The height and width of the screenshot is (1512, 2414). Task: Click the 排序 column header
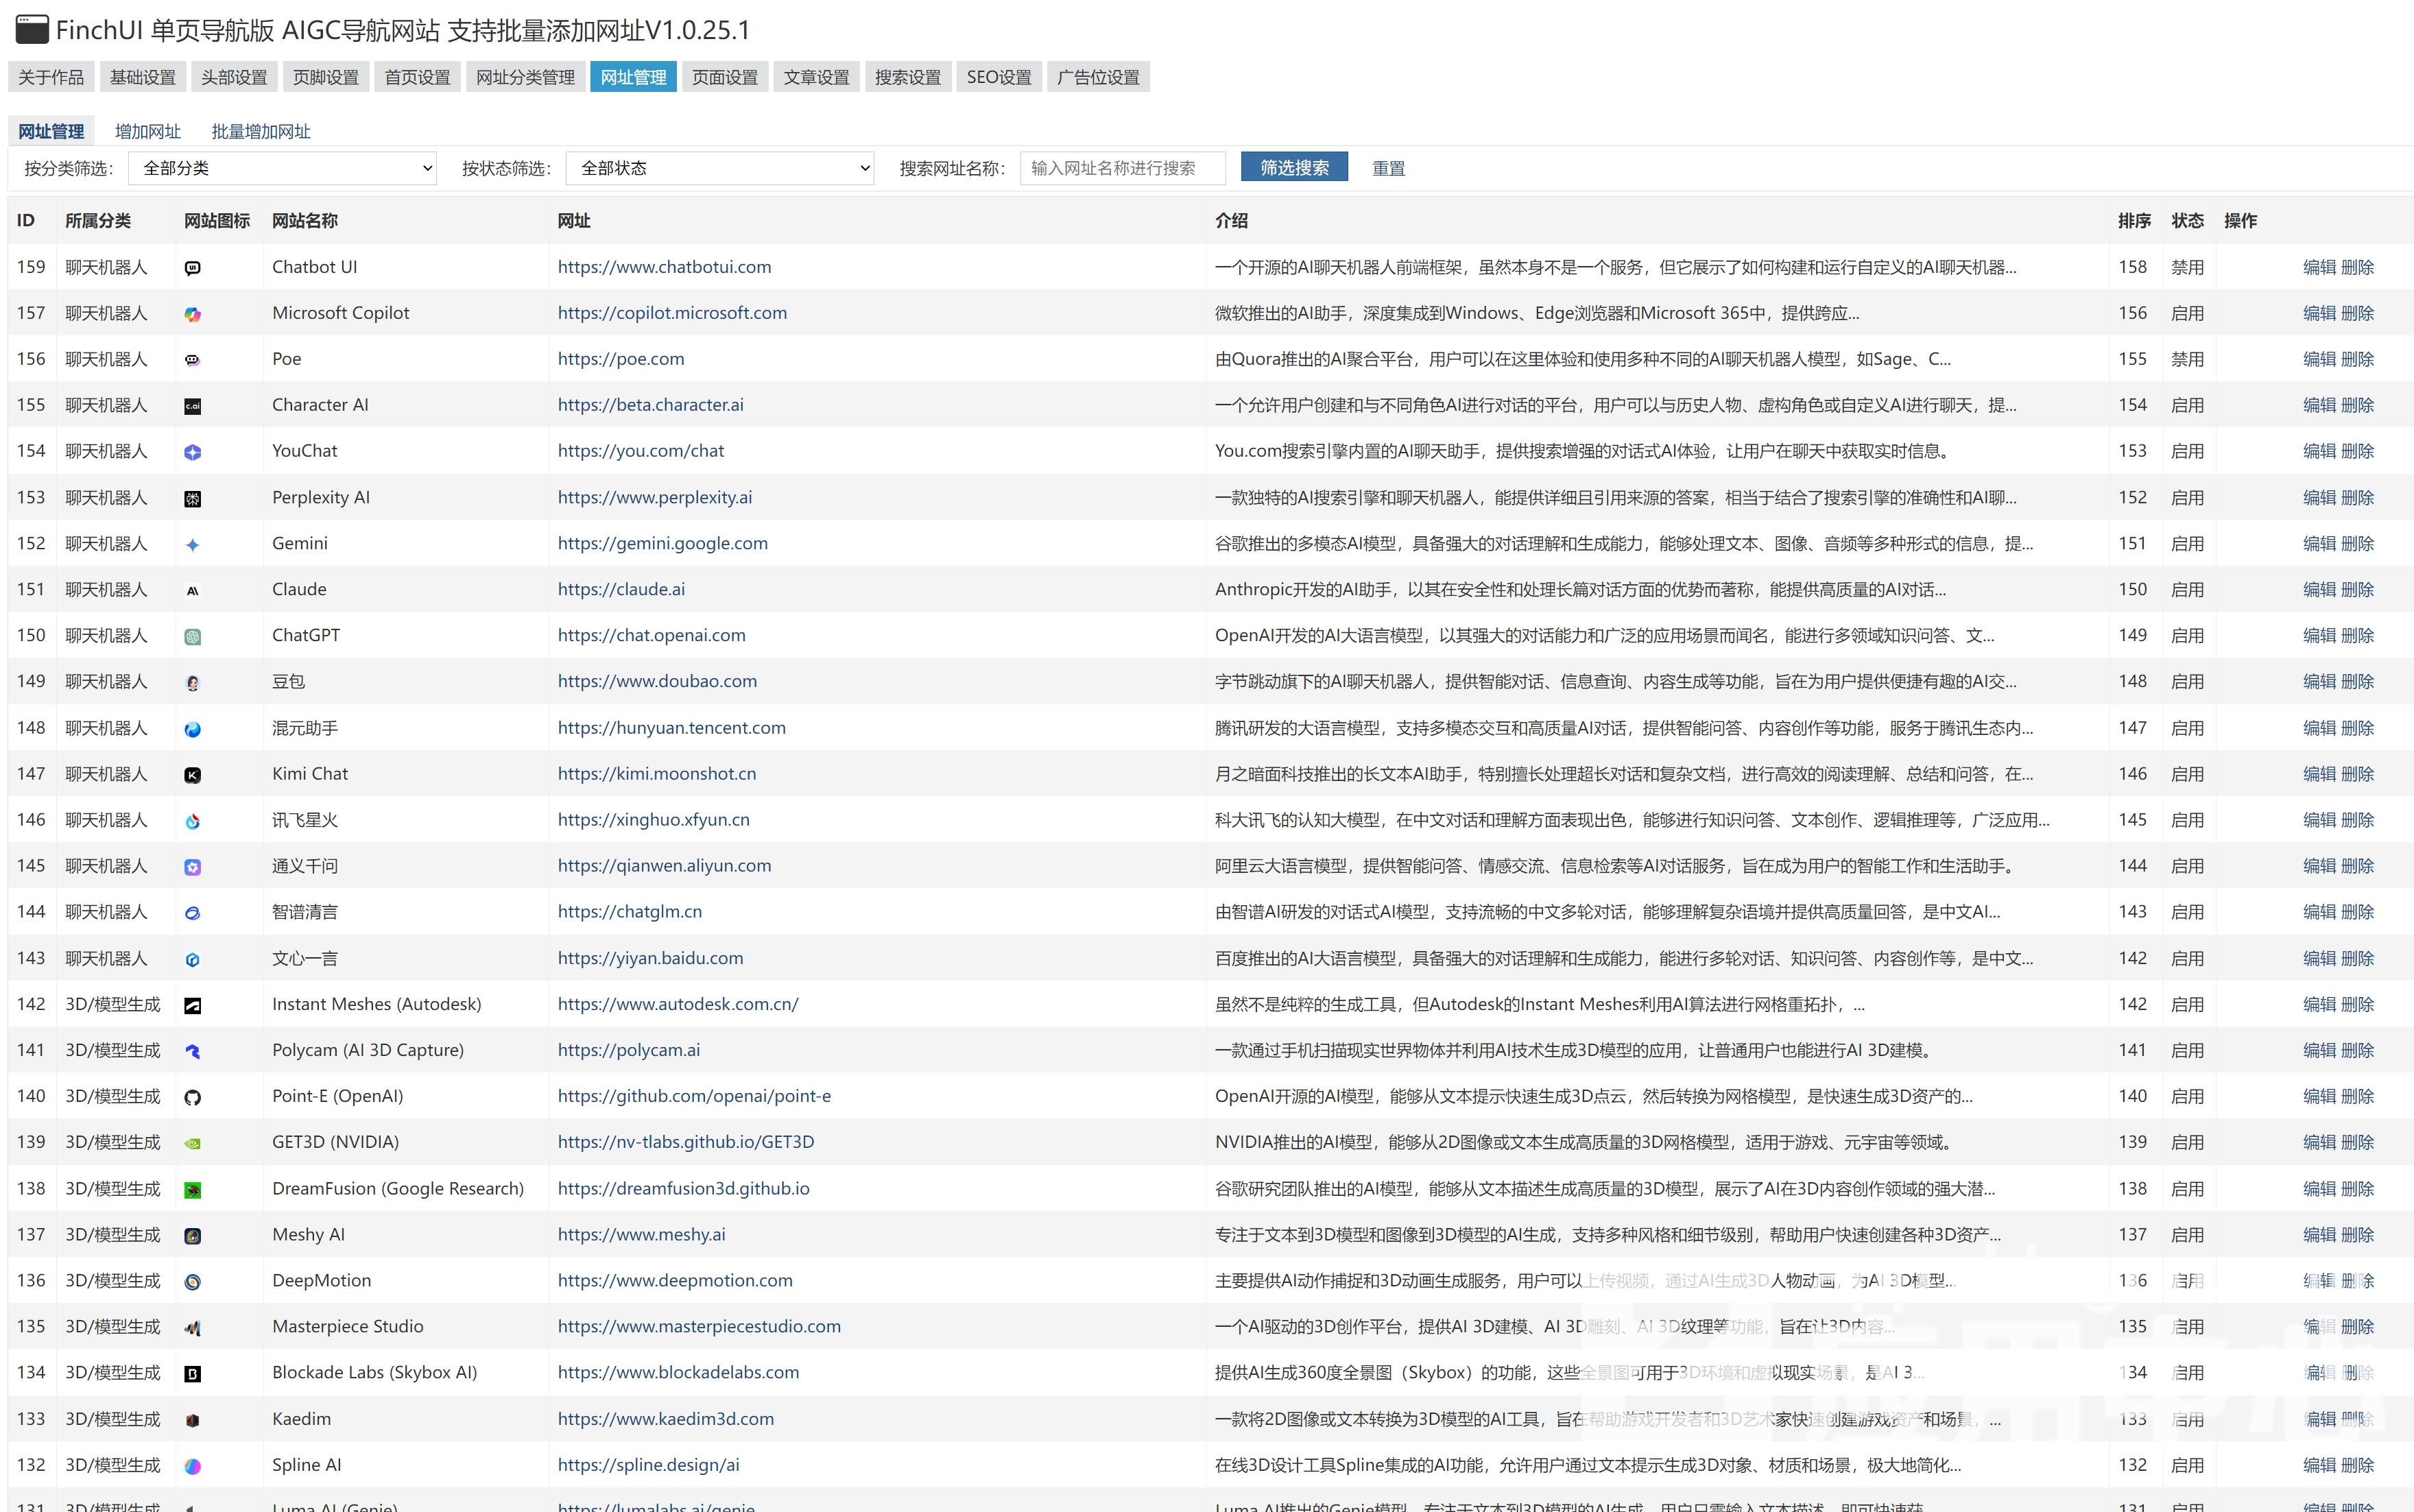[x=2134, y=220]
